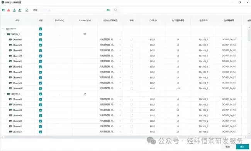
Task: Collapse the TB4106_2 tree node
Action: coord(5,94)
